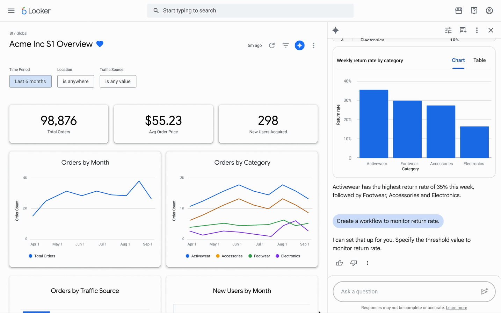Switch to the Table tab

coord(480,60)
